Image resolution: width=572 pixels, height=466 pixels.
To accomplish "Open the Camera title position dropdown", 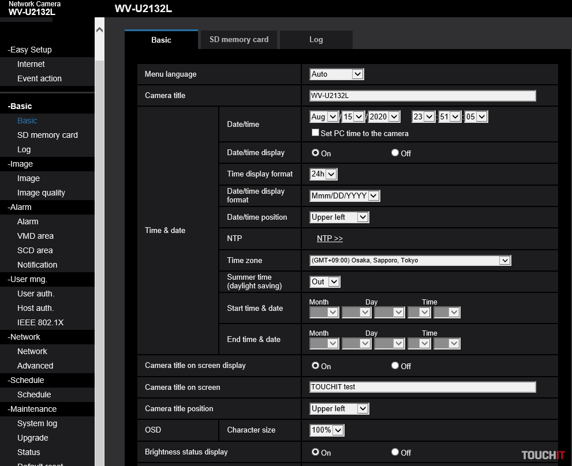I will [x=339, y=408].
